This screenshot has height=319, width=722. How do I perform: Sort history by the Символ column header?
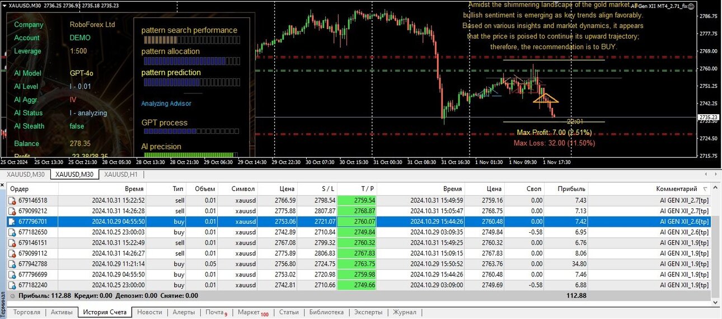coord(243,189)
